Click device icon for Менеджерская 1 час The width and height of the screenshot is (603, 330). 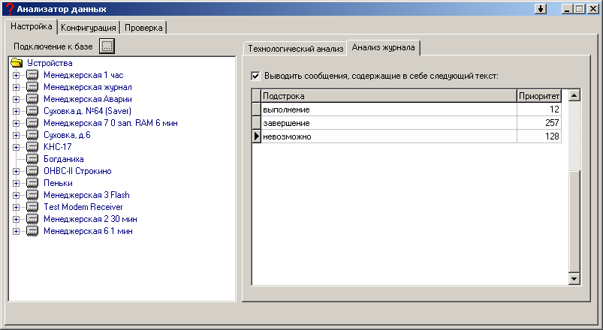click(x=32, y=75)
